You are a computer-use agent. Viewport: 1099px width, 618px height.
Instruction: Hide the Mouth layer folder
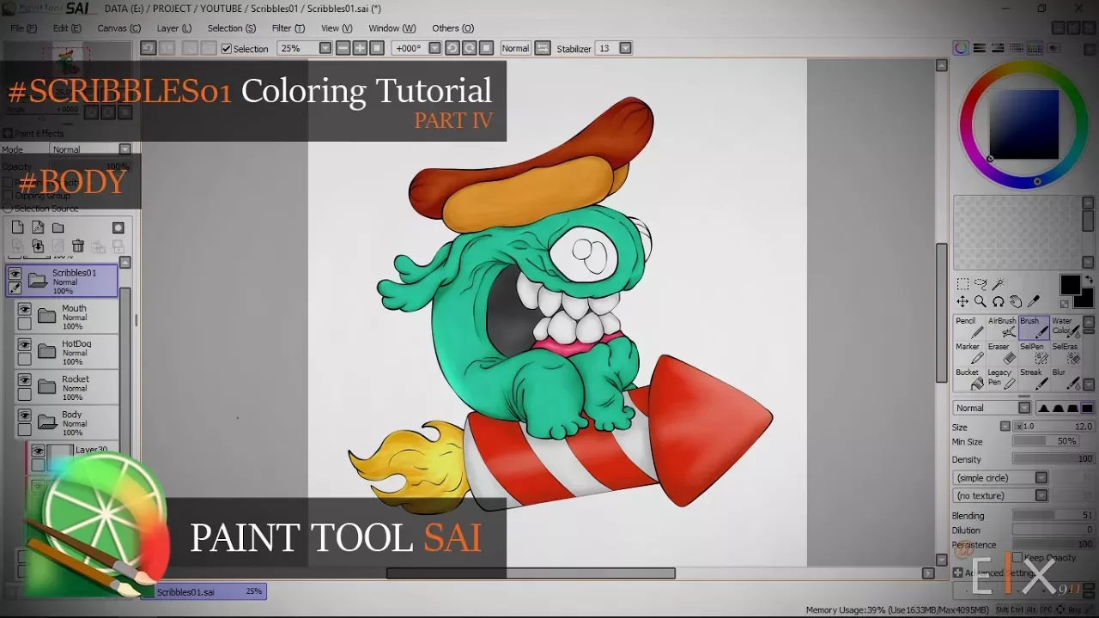pos(25,310)
